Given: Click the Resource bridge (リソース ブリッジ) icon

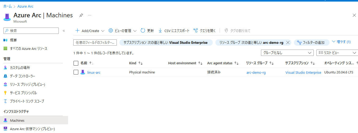Looking at the screenshot, I should click(5, 84).
